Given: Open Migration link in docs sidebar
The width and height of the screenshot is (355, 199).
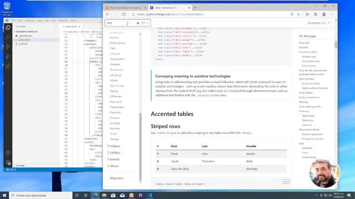Looking at the screenshot, I should [116, 178].
